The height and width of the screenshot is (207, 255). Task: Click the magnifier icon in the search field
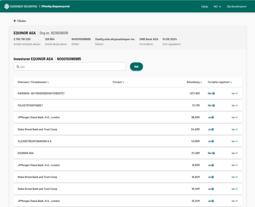click(x=18, y=67)
